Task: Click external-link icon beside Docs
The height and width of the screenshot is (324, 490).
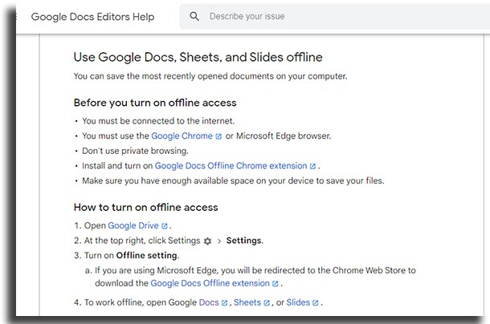Action: tap(224, 303)
